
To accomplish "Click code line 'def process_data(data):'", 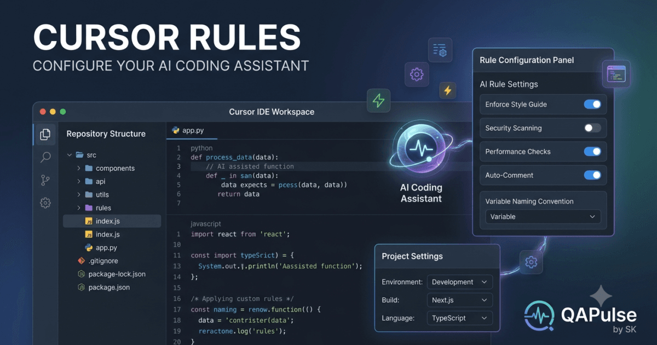I will [x=234, y=157].
